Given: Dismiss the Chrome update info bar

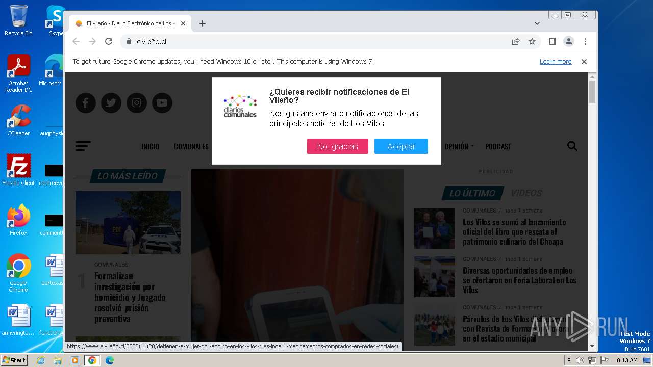Looking at the screenshot, I should (x=584, y=62).
